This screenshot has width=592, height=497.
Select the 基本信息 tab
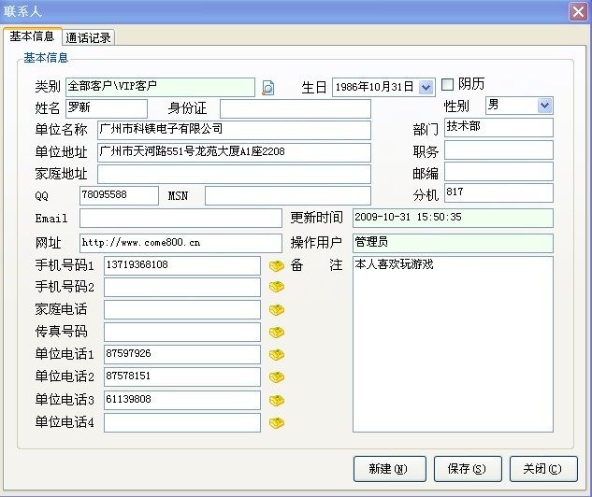tap(32, 36)
